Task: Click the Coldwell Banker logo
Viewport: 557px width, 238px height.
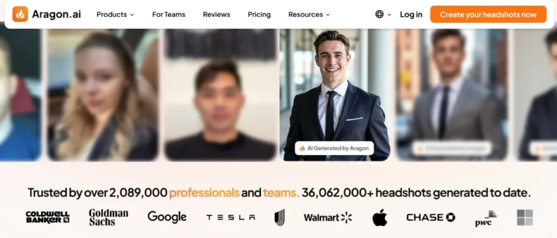Action: click(x=48, y=217)
